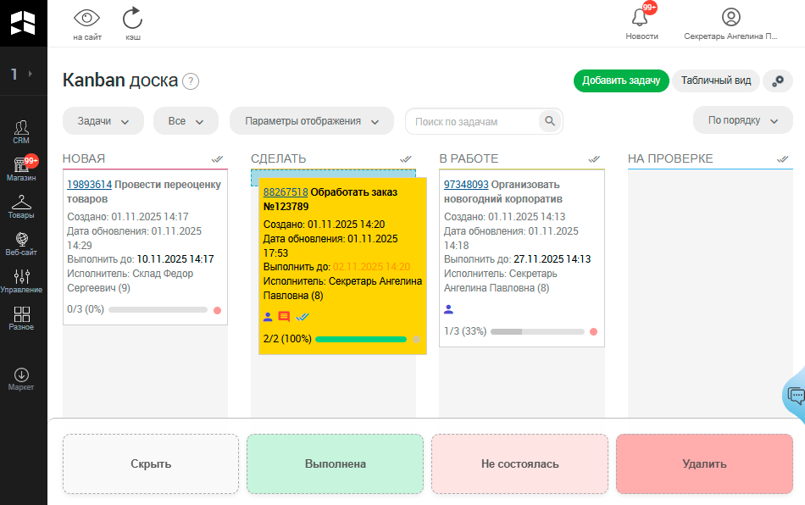The height and width of the screenshot is (505, 805).
Task: Click the Добавить задачу button
Action: (x=621, y=80)
